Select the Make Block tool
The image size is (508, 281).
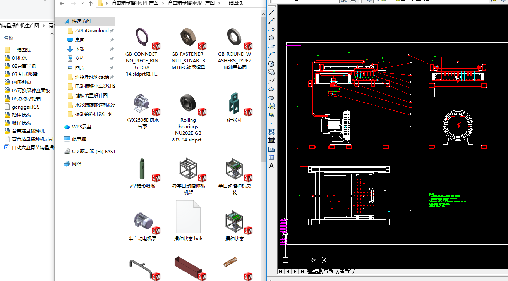click(271, 115)
